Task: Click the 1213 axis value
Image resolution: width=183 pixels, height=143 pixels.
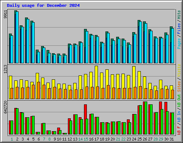Action: click(5, 69)
